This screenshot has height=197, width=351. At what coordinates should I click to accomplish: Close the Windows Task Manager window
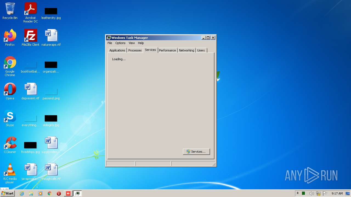[x=213, y=38]
